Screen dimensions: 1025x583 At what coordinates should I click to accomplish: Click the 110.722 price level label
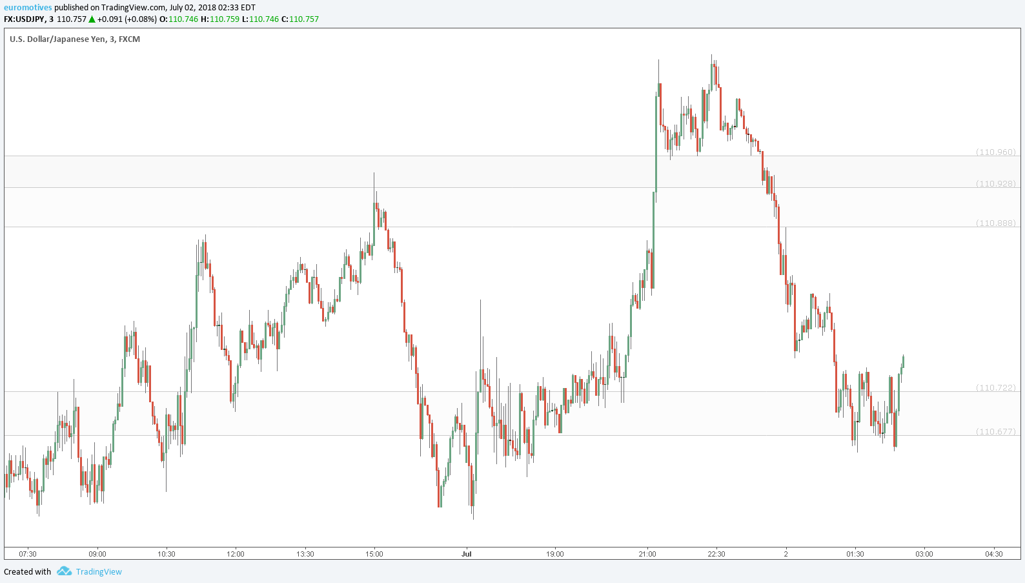pos(996,388)
